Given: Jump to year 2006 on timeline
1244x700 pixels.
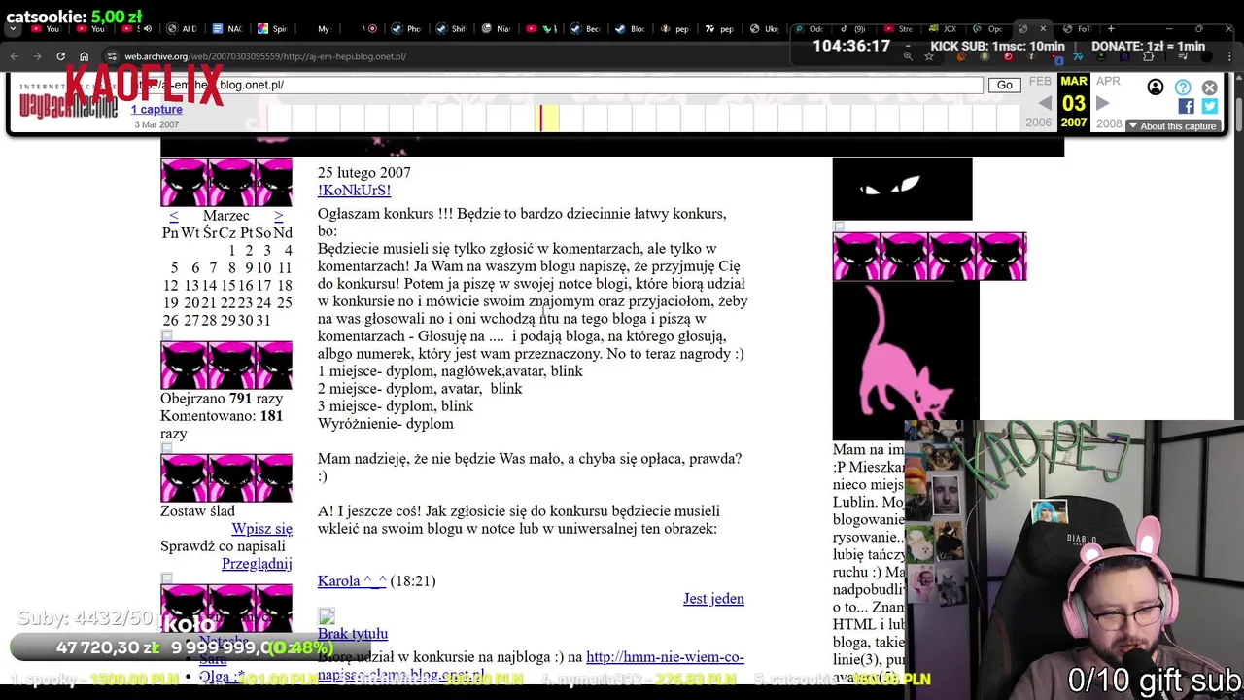Looking at the screenshot, I should click(1039, 123).
